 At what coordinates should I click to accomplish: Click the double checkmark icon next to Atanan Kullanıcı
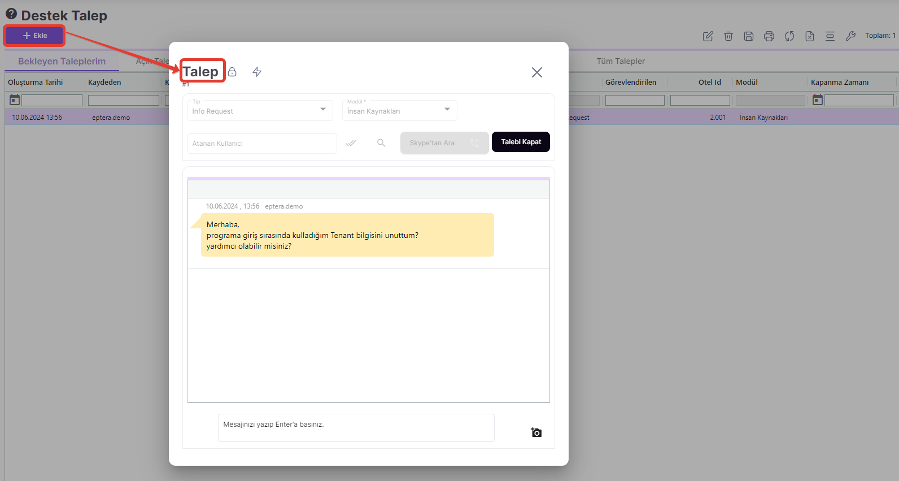[x=351, y=143]
